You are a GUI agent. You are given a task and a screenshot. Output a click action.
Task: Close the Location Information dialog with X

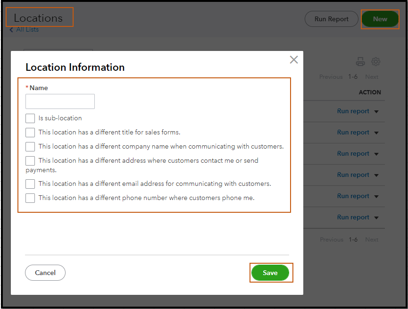pos(294,60)
